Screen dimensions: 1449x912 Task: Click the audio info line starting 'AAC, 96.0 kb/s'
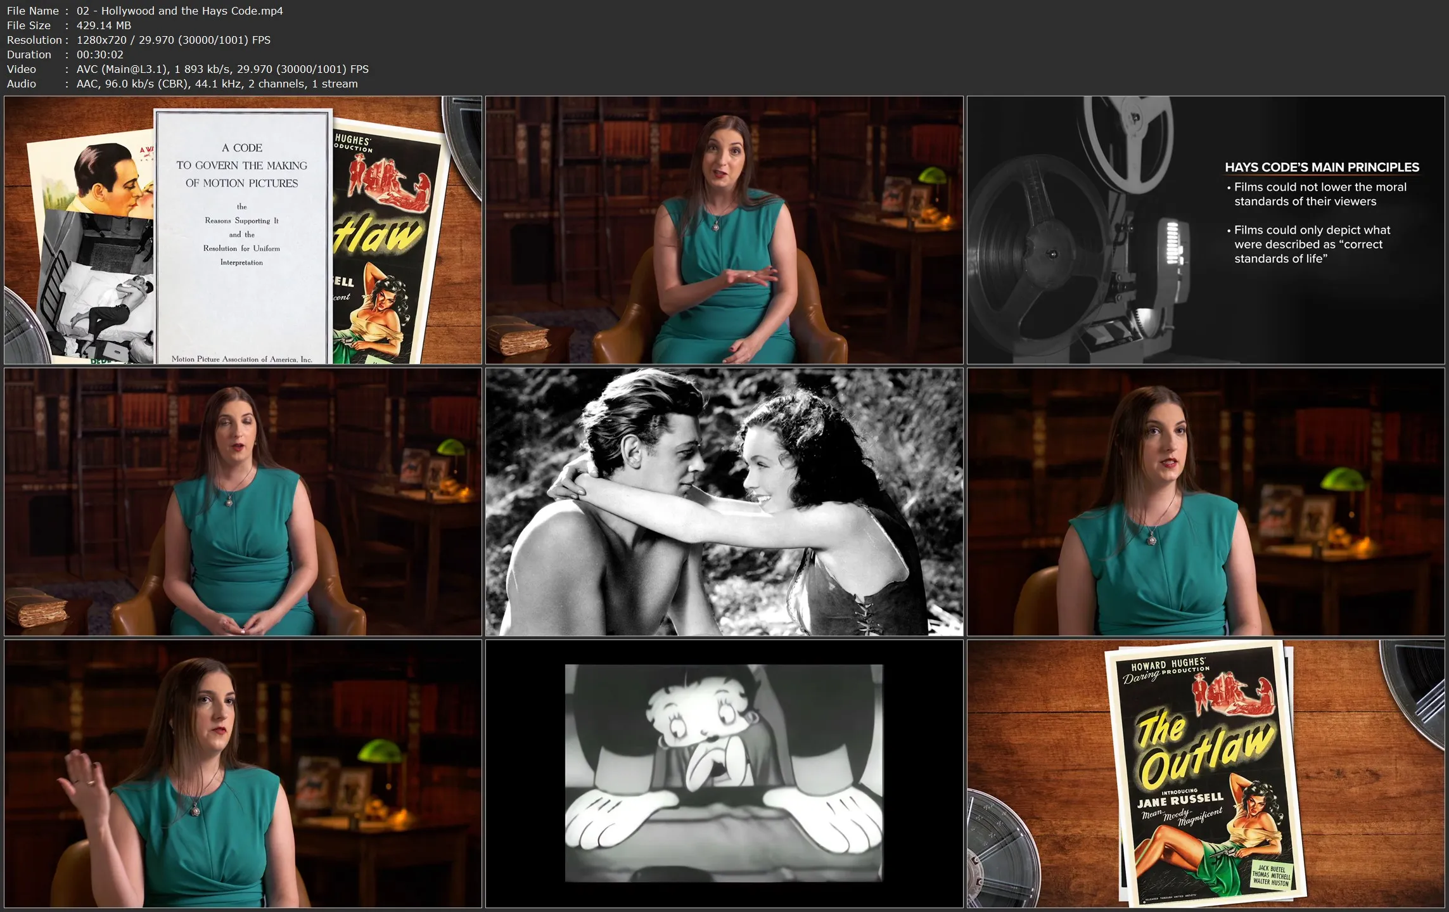pyautogui.click(x=217, y=84)
